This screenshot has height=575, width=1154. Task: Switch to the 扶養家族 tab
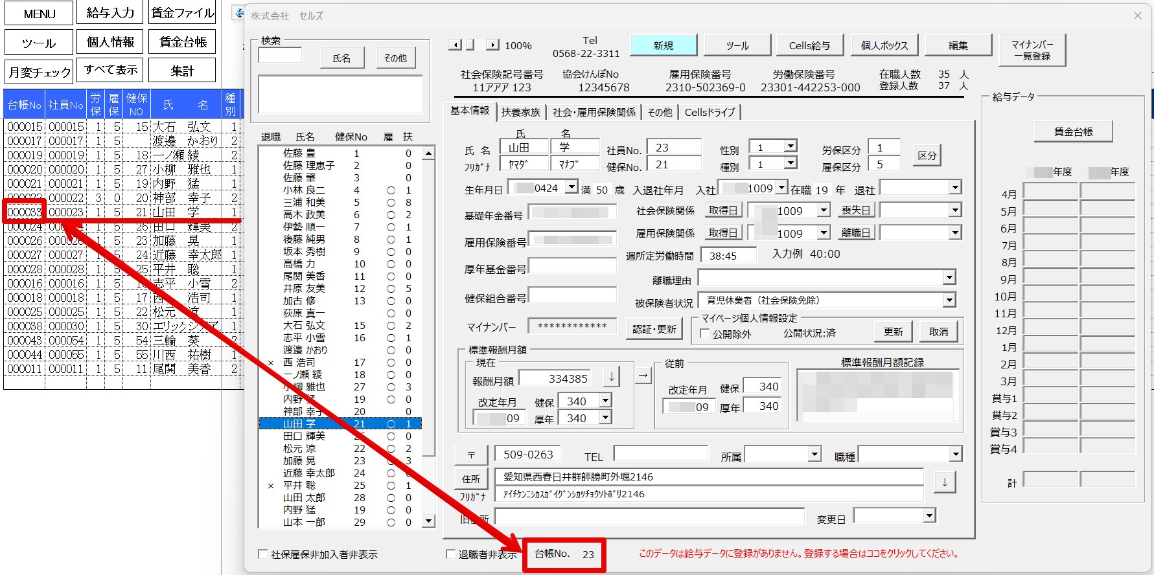[x=521, y=112]
